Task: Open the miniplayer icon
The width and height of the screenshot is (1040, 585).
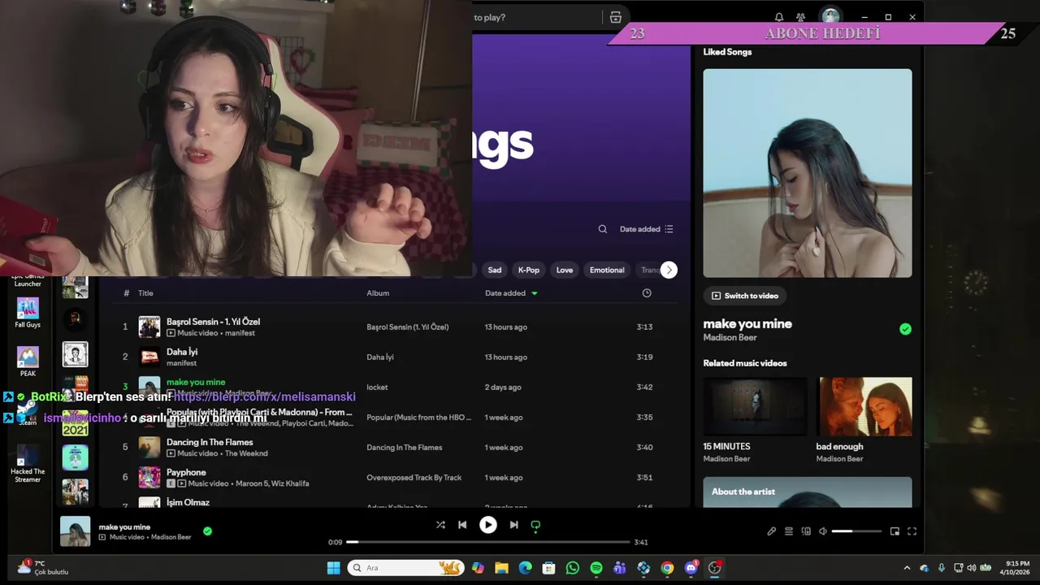Action: (895, 531)
